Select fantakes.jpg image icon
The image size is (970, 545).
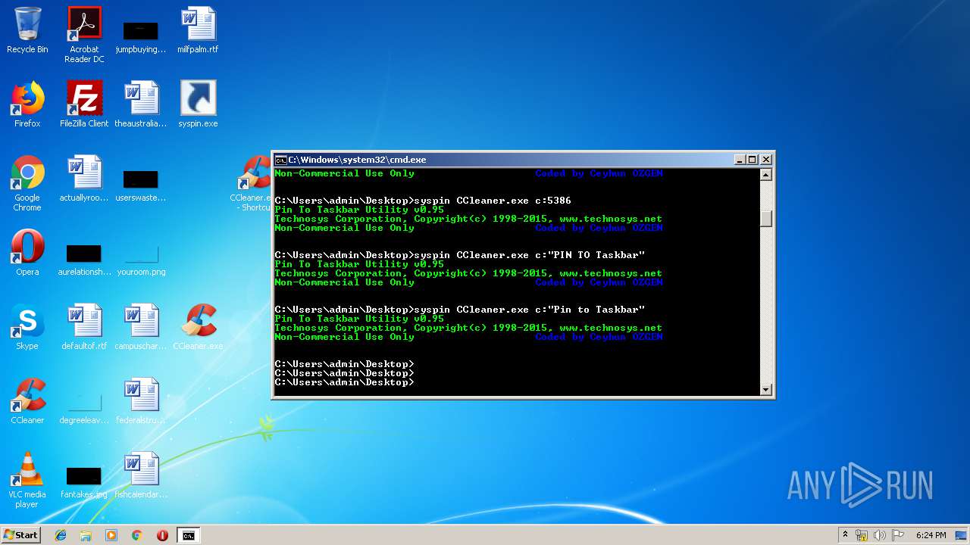pyautogui.click(x=84, y=482)
